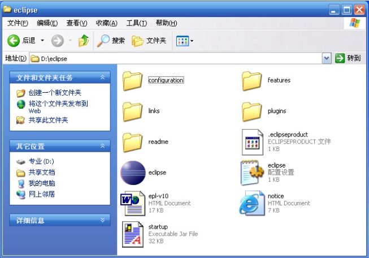Screen dimensions: 369x258
Task: Maximize the eclipse window
Action: (346, 10)
